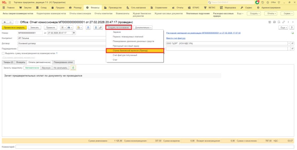
Task: Open the organization ООО "ЦОР" dropdown arrow
Action: (289, 43)
